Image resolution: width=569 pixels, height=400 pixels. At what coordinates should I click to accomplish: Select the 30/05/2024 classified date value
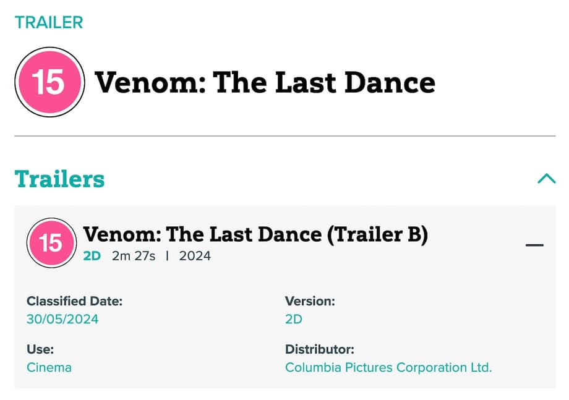[62, 319]
